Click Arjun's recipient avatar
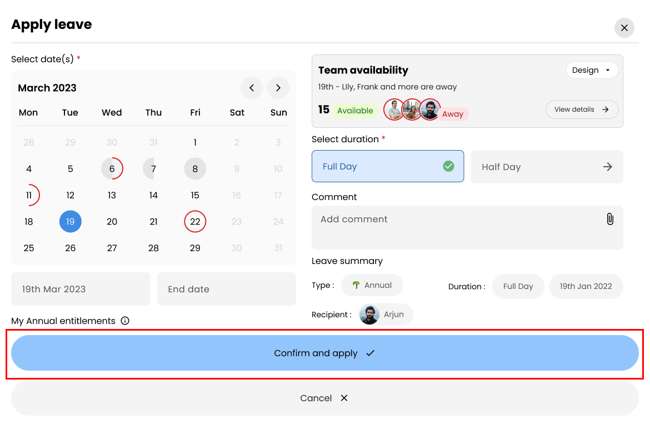This screenshot has width=650, height=429. pyautogui.click(x=369, y=315)
